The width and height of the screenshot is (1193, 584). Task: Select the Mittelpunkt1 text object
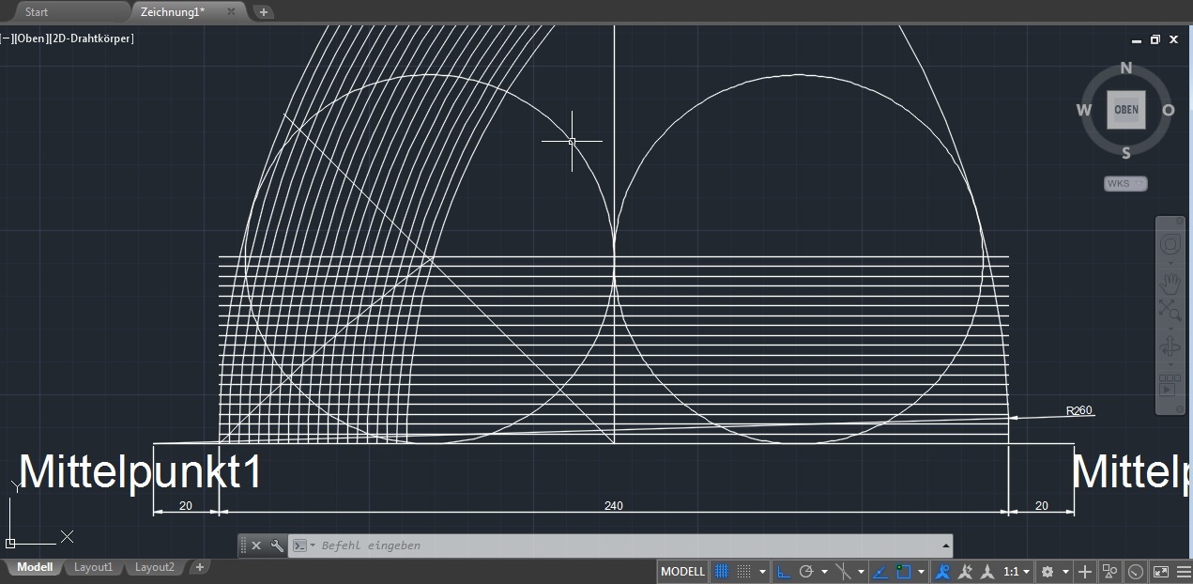pos(140,471)
